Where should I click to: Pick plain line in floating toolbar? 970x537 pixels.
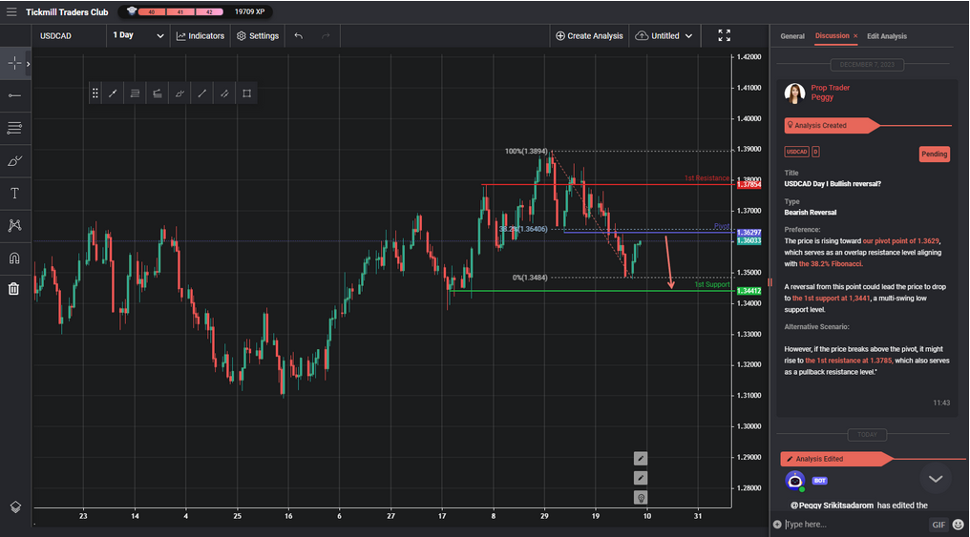point(201,93)
